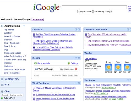131x101 pixels.
Task: Select Digg in the sidebar
Action: (6, 50)
